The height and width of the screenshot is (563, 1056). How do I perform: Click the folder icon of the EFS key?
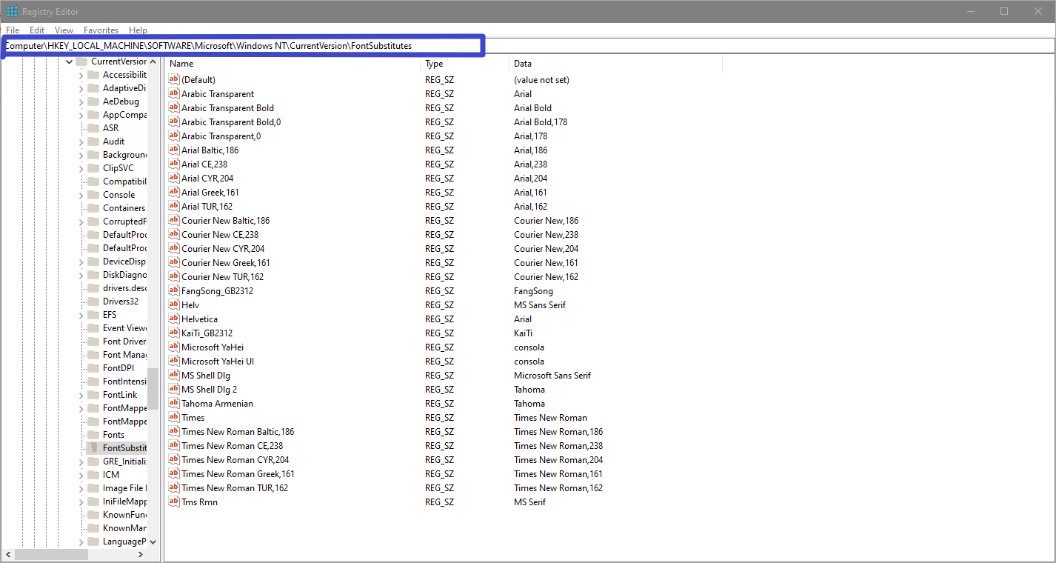point(93,315)
